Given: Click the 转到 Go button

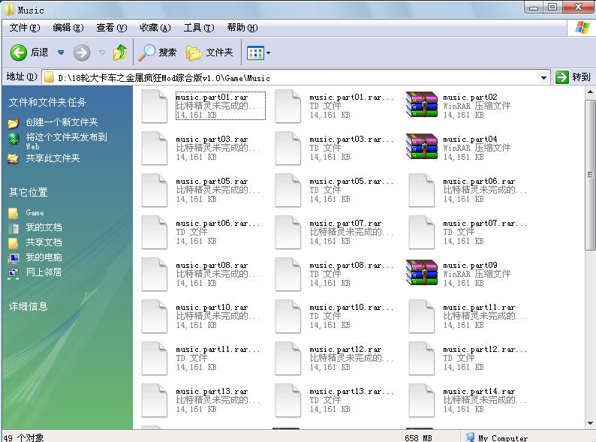Looking at the screenshot, I should point(573,77).
